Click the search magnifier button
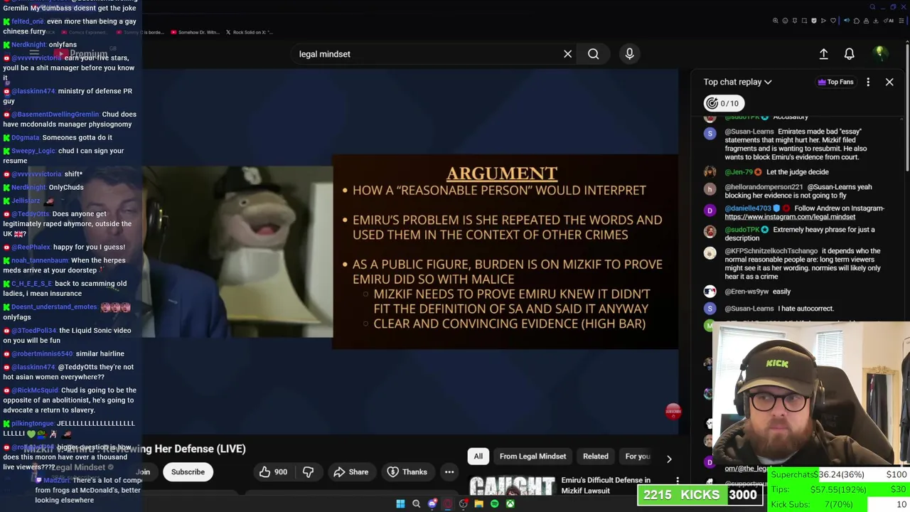Screen dimensions: 910x512 [593, 54]
